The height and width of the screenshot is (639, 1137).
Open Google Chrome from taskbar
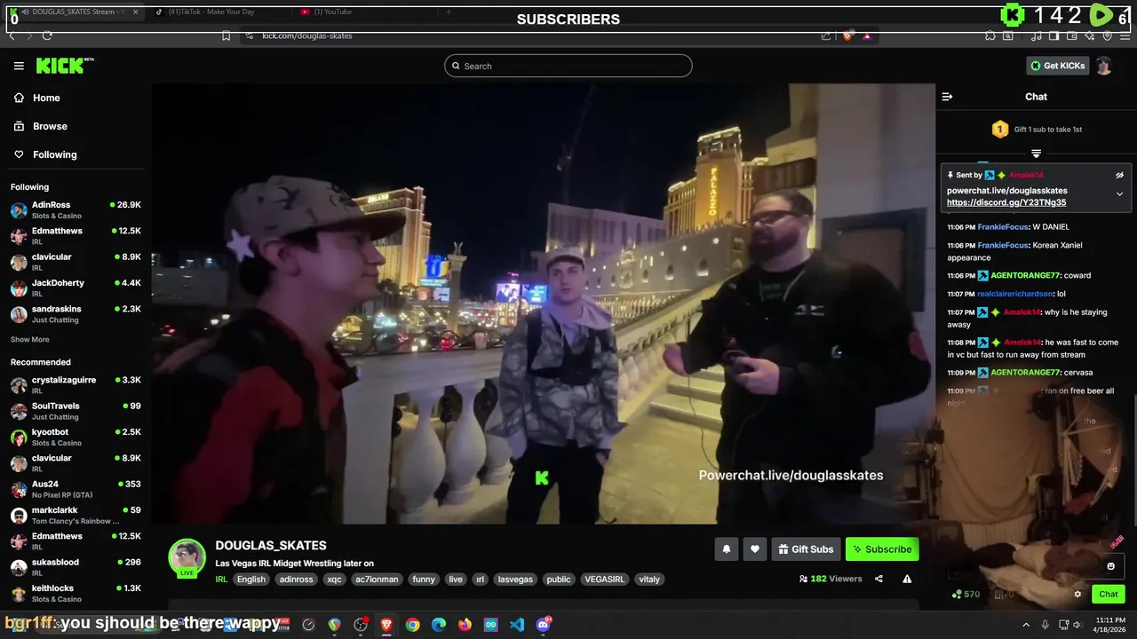412,625
